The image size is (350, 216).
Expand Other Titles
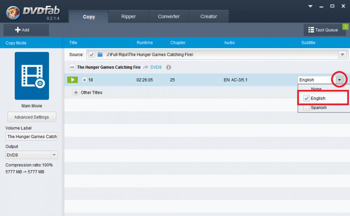coord(76,92)
